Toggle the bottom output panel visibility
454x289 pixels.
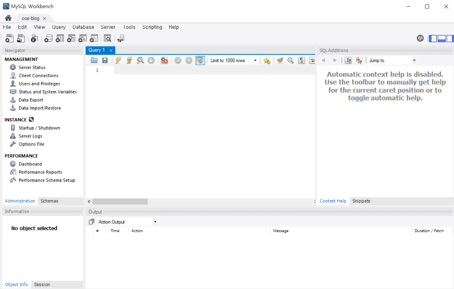442,39
